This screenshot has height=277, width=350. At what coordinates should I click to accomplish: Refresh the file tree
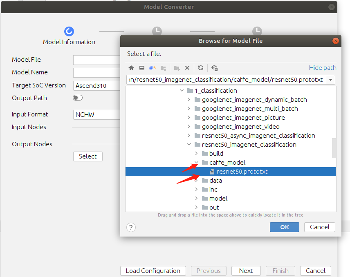[201, 68]
